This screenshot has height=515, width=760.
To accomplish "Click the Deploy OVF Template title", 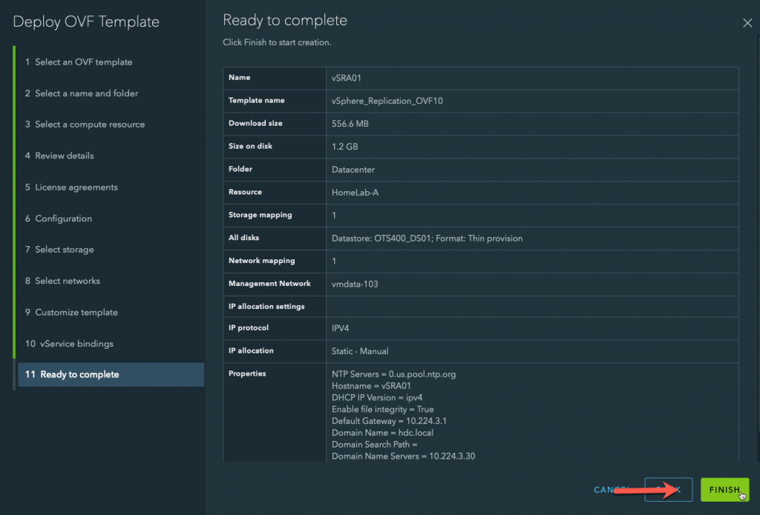I will (86, 21).
